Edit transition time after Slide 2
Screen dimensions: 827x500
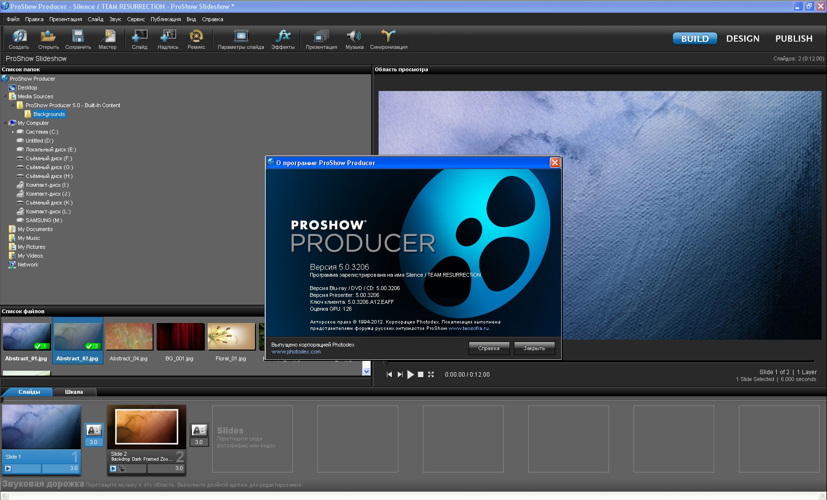point(199,442)
